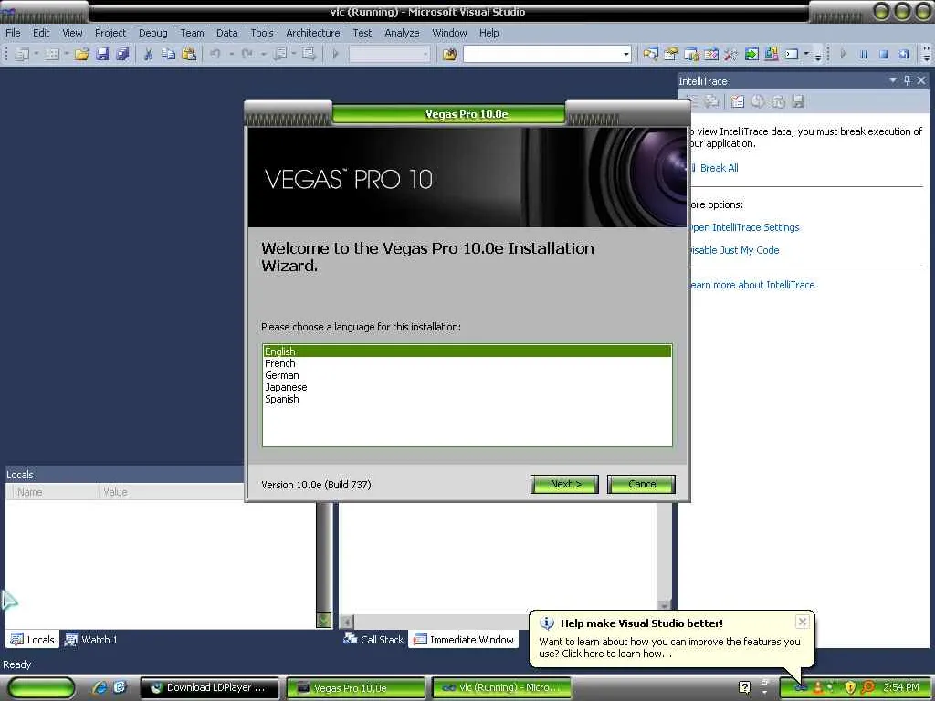Image resolution: width=935 pixels, height=701 pixels.
Task: Open the IntelliTrace panel window-position dropdown arrow
Action: pyautogui.click(x=893, y=80)
